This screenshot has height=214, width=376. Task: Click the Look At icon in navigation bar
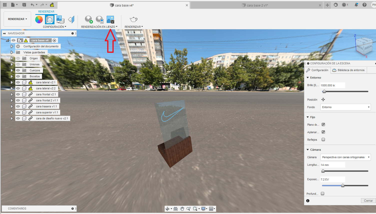pyautogui.click(x=176, y=209)
